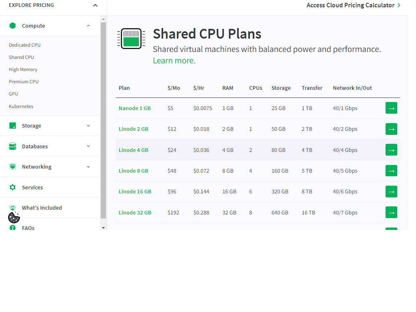Click the $/Hr column header
The width and height of the screenshot is (416, 312).
[x=199, y=88]
